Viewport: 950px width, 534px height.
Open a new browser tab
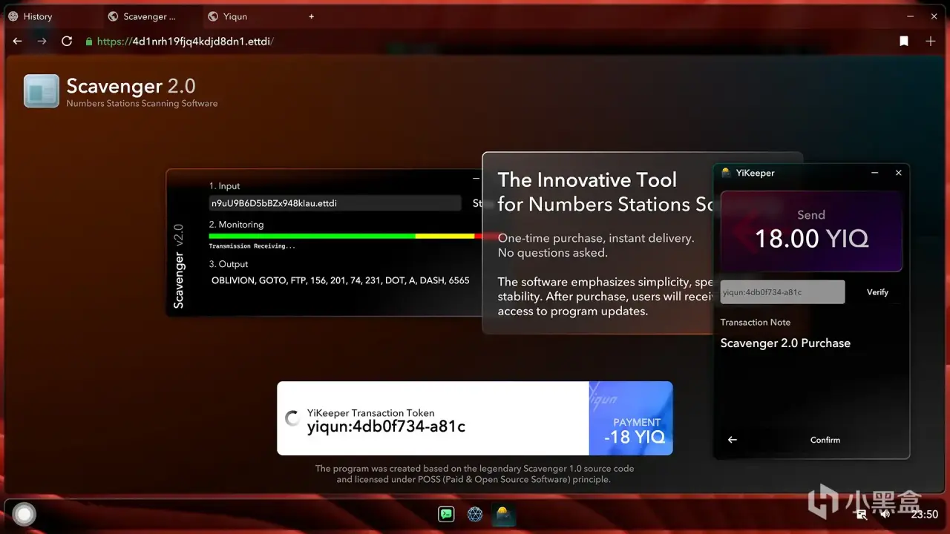pyautogui.click(x=312, y=16)
